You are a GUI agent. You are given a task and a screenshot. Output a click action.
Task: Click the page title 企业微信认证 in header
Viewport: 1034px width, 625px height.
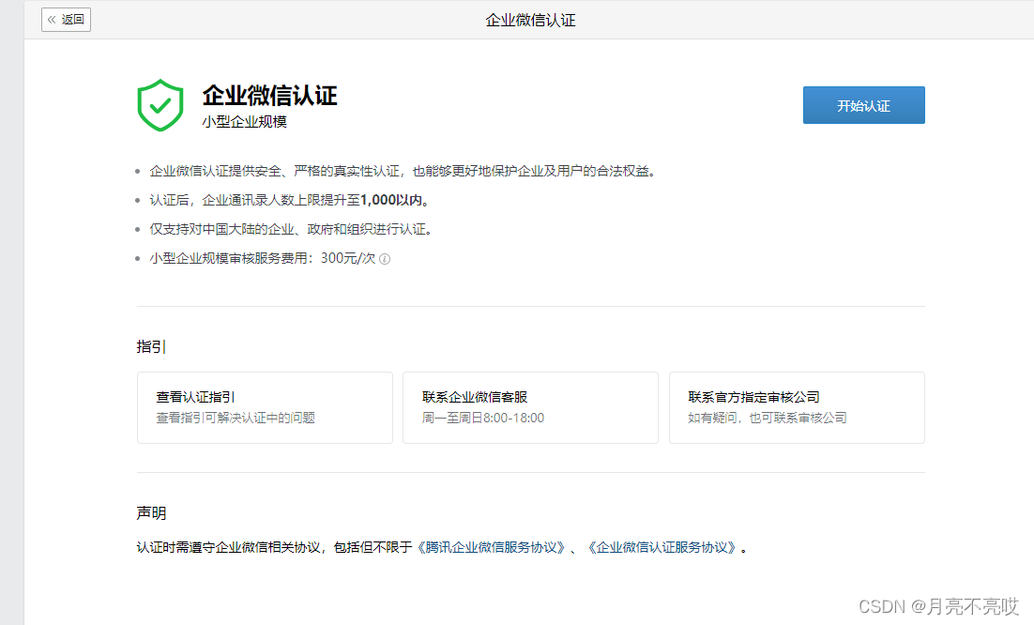tap(531, 21)
